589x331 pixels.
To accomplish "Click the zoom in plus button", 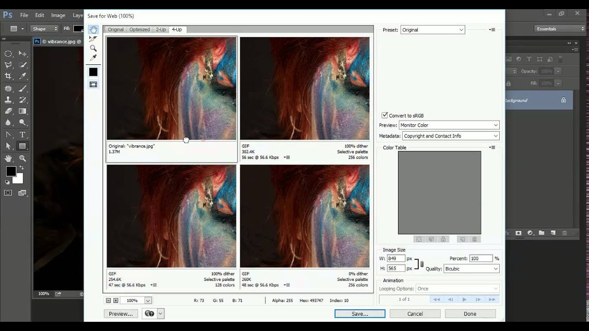I will click(x=115, y=301).
